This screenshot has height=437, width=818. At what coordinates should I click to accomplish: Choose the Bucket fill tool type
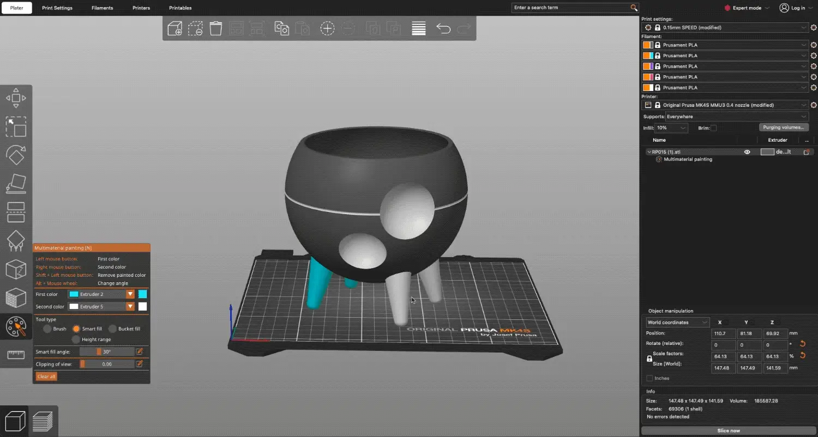[113, 329]
